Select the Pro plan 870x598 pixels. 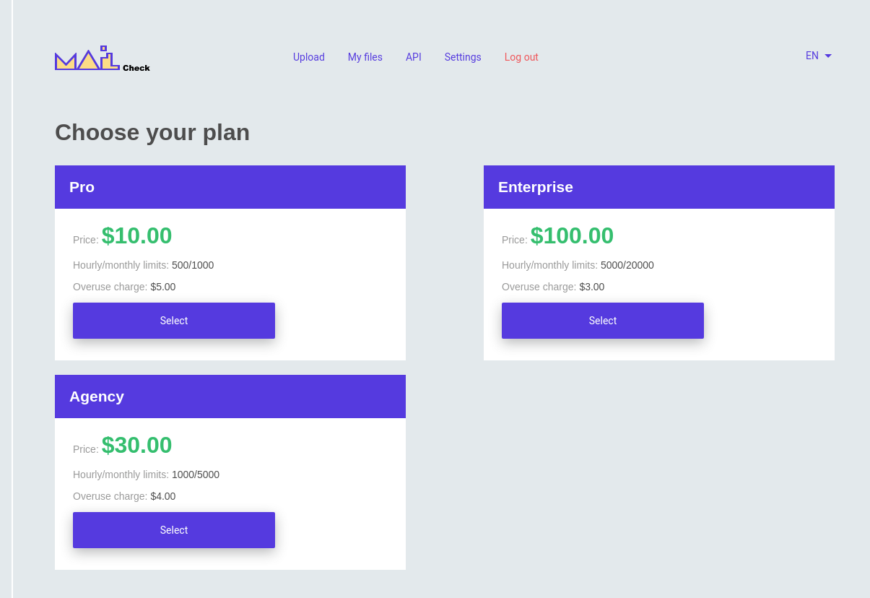click(174, 321)
